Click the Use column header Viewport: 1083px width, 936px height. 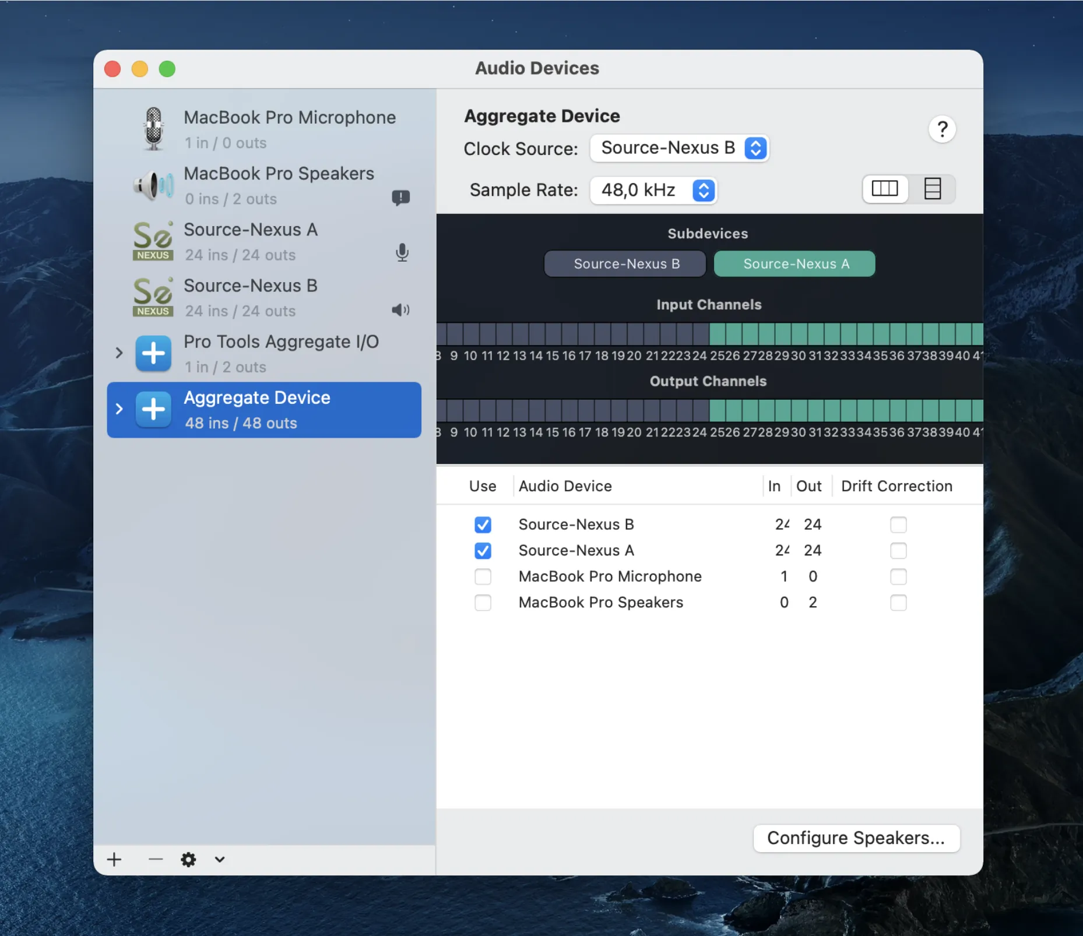[483, 486]
